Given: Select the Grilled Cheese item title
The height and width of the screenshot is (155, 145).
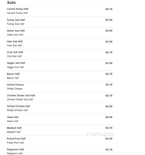Looking at the screenshot, I should [15, 85].
